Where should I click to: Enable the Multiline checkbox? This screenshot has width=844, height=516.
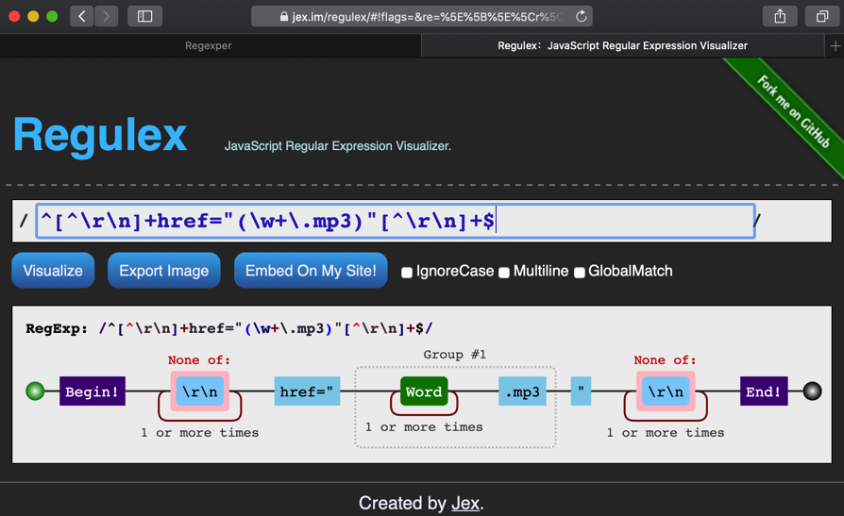[x=504, y=273]
